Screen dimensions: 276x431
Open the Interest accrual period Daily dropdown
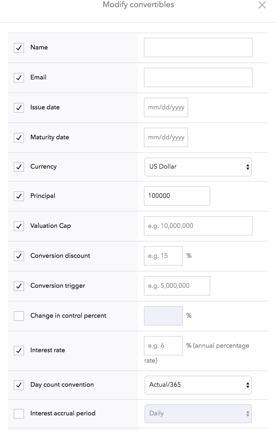198,414
